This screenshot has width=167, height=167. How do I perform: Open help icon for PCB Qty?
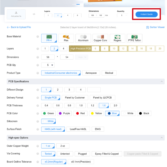[38, 65]
